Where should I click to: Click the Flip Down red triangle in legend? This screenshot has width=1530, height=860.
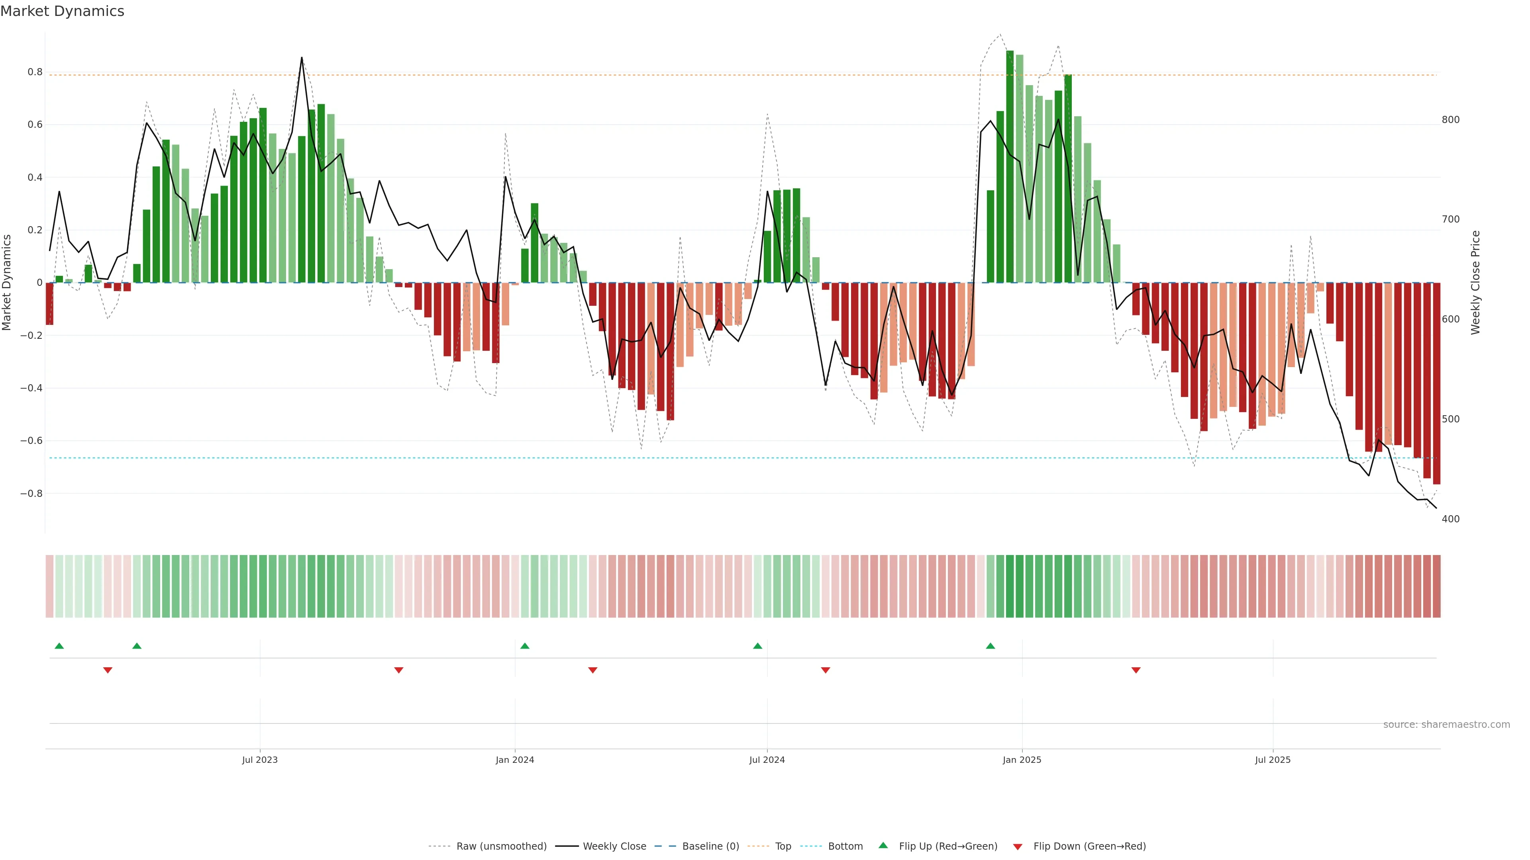[x=1018, y=846]
